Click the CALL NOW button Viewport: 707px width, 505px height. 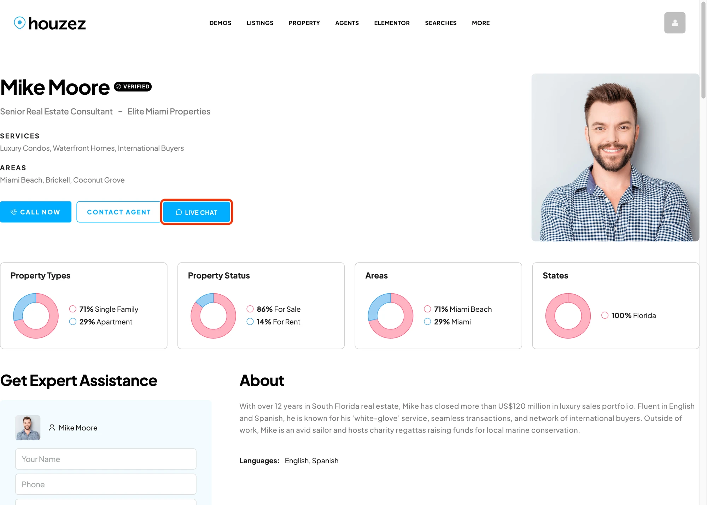36,212
